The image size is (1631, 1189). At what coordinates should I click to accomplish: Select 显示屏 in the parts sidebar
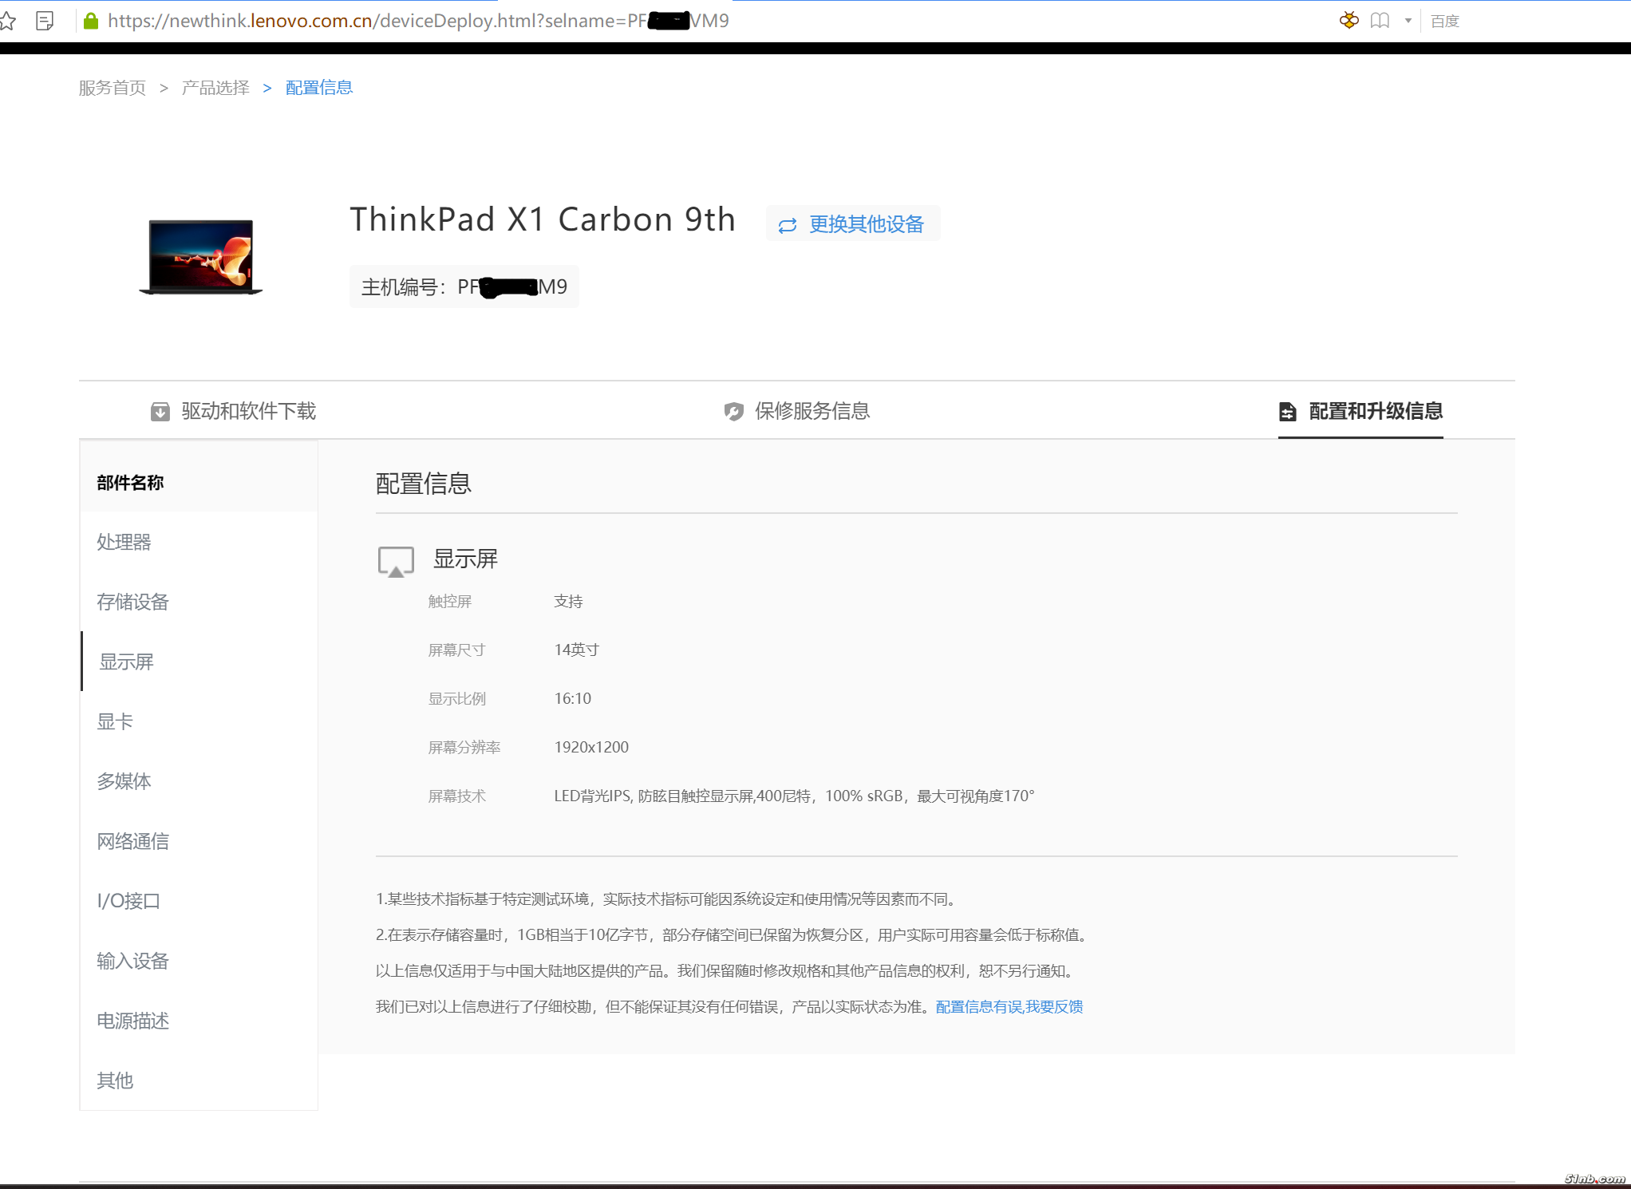coord(199,662)
